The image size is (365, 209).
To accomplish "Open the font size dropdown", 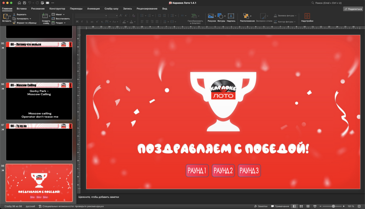I will pos(117,16).
